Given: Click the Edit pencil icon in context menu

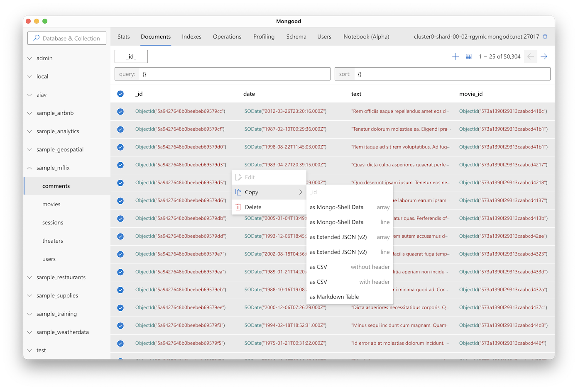Looking at the screenshot, I should pyautogui.click(x=238, y=177).
